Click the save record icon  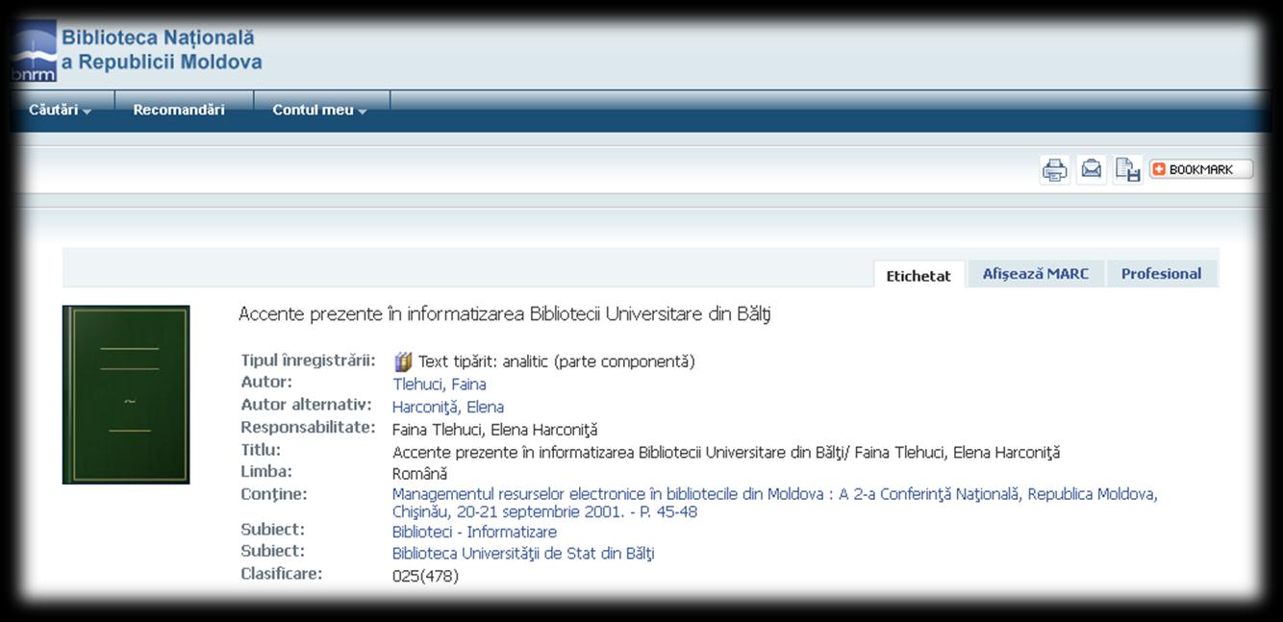point(1127,170)
